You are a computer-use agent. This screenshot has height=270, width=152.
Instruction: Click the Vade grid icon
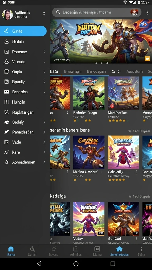[6, 142]
